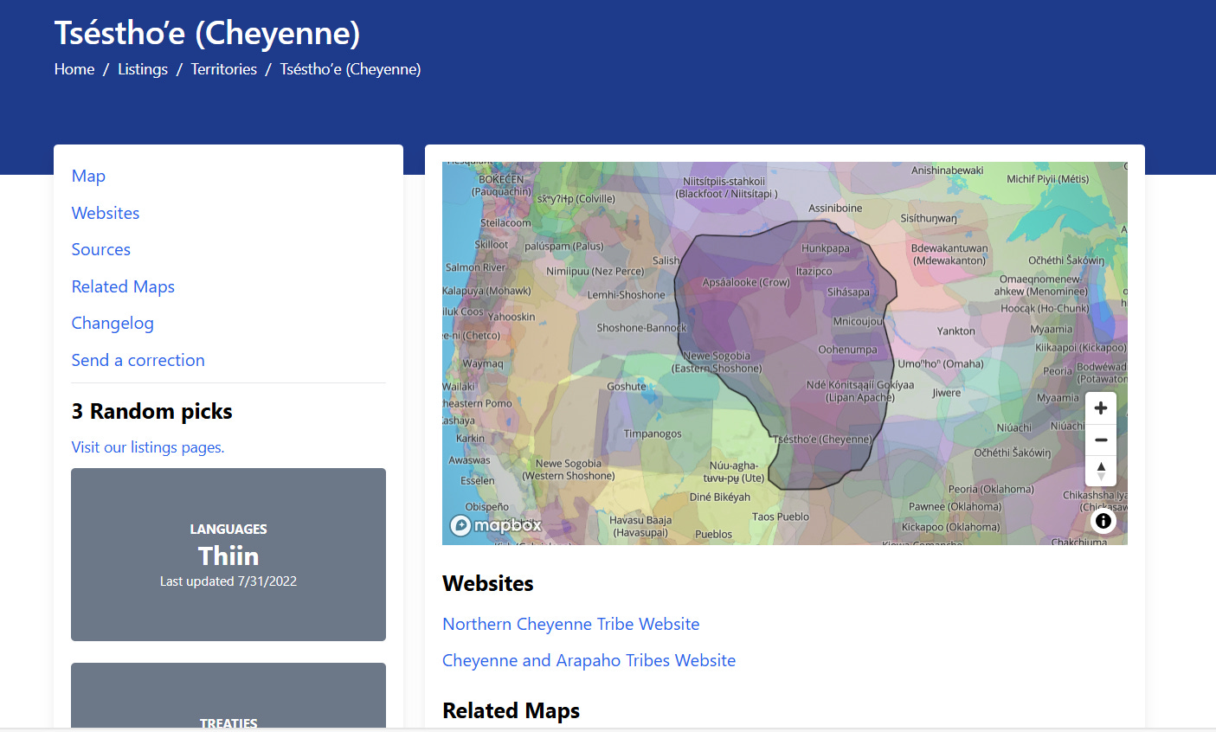Visit our listings pages link
Image resolution: width=1216 pixels, height=732 pixels.
coord(148,447)
